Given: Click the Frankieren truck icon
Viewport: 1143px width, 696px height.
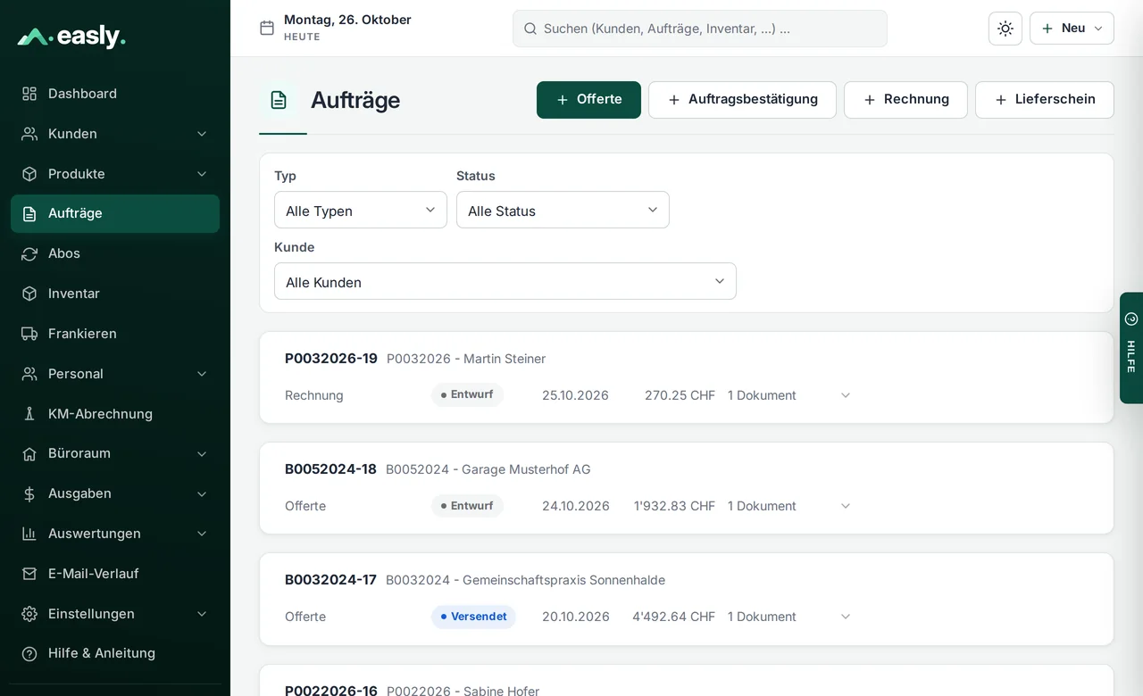Looking at the screenshot, I should [x=29, y=334].
